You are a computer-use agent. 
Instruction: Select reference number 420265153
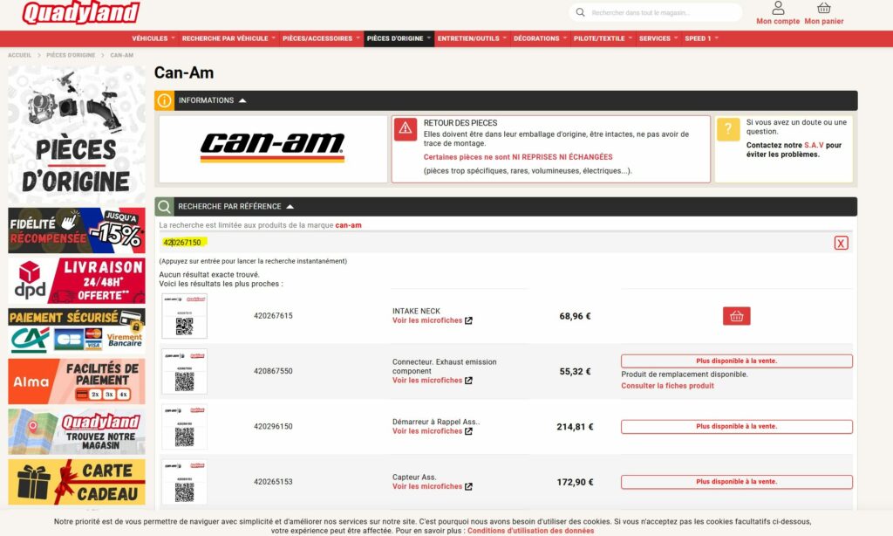pyautogui.click(x=273, y=482)
